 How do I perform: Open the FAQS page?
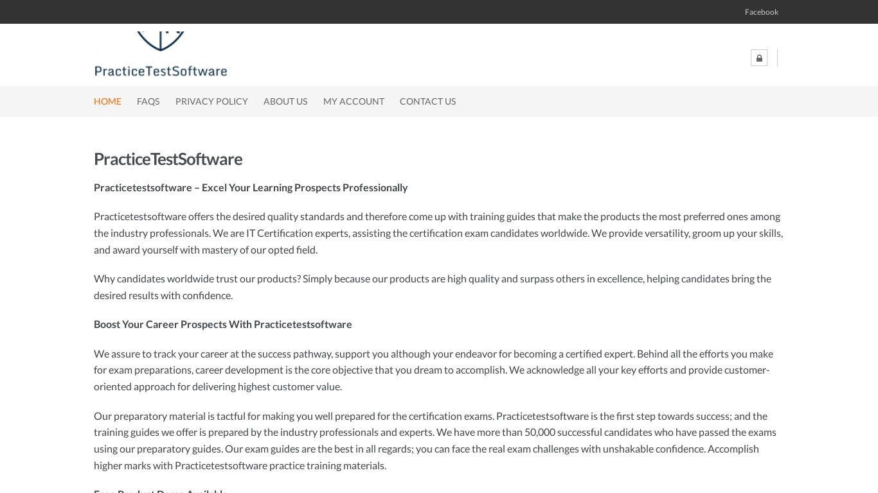coord(148,101)
